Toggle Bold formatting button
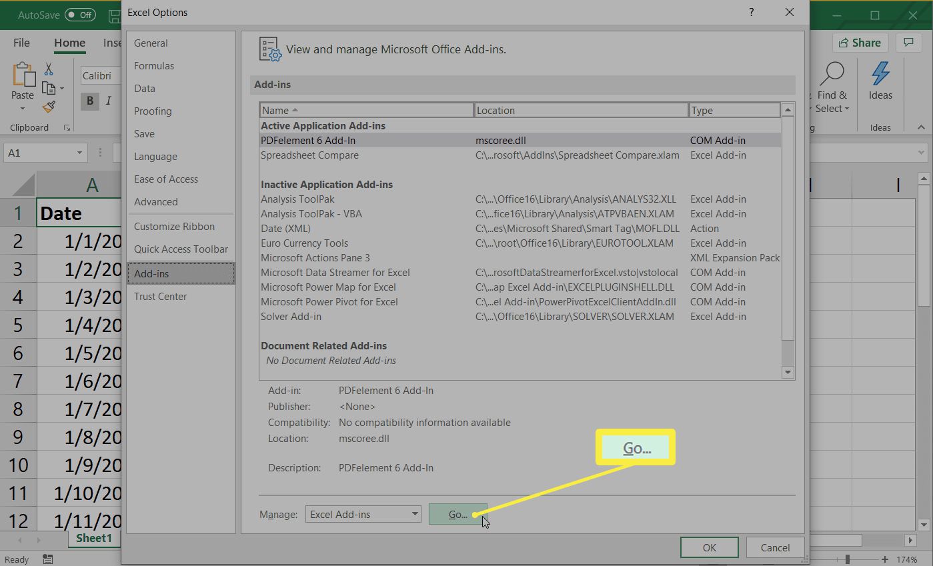Viewport: 933px width, 566px height. coord(89,101)
